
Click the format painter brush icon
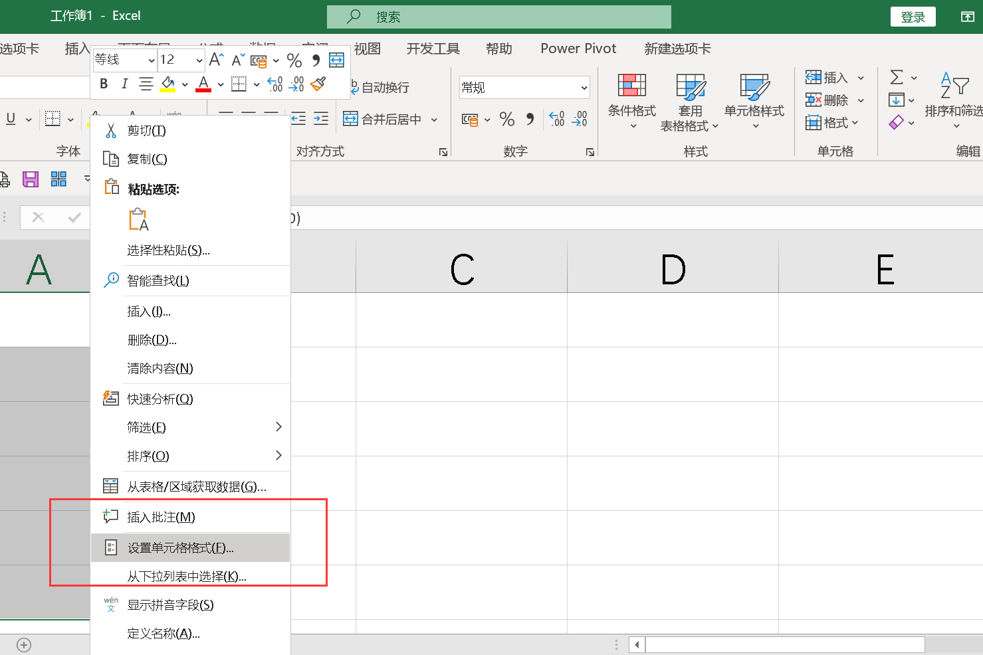pyautogui.click(x=318, y=84)
